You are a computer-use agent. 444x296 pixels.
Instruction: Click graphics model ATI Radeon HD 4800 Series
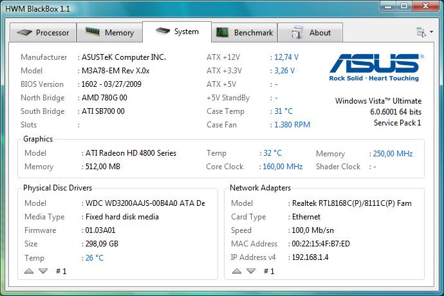(131, 153)
